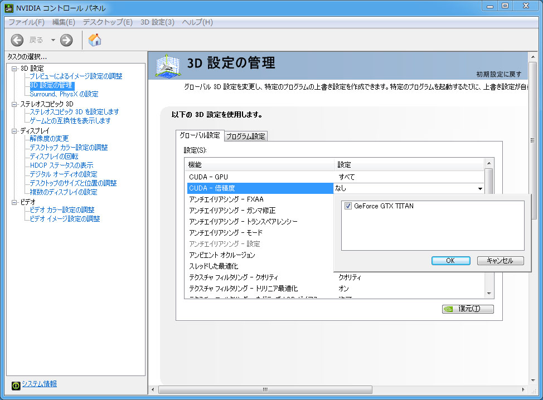This screenshot has width=543, height=400.
Task: Open the back history dropdown arrow
Action: click(53, 40)
